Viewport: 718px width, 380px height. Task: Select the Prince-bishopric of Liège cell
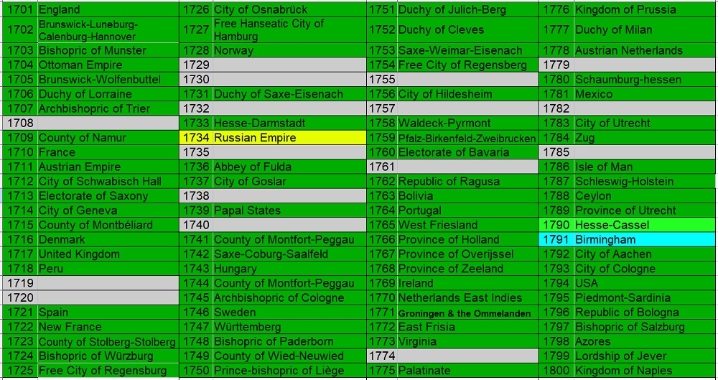pyautogui.click(x=289, y=371)
